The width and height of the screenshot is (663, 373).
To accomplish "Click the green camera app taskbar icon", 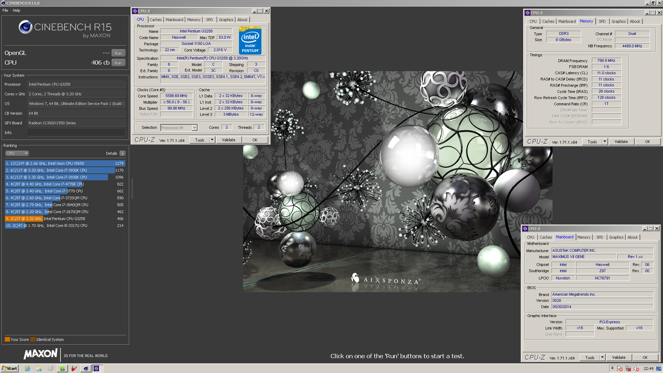I will pos(63,369).
